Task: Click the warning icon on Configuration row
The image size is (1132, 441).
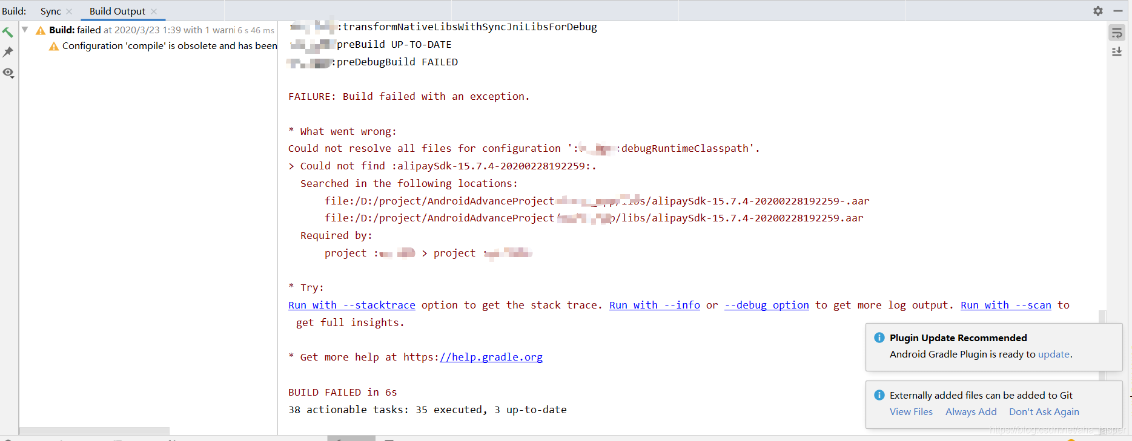Action: (54, 46)
